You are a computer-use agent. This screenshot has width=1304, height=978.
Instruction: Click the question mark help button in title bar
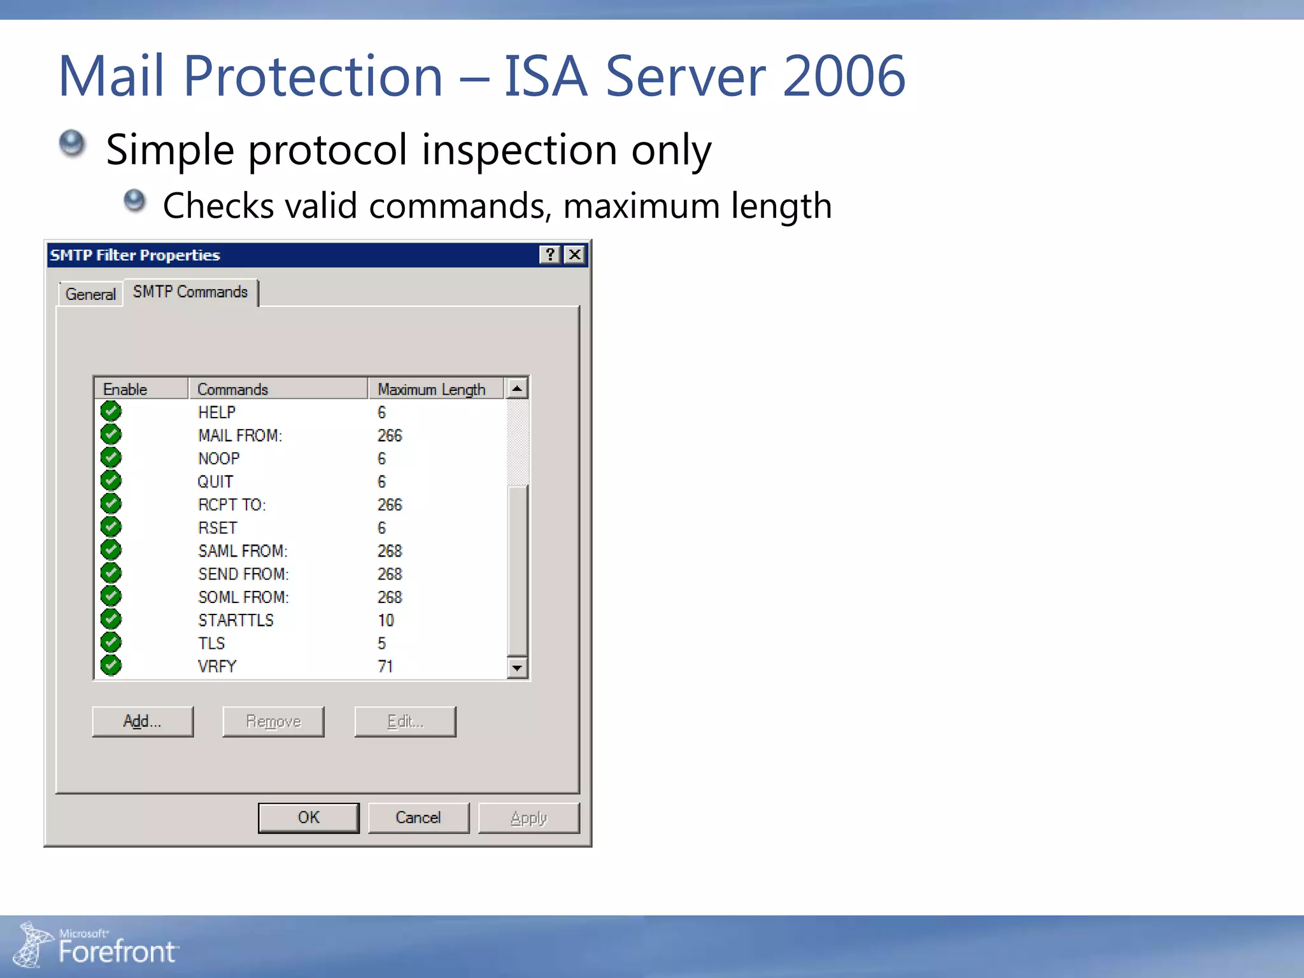tap(550, 255)
